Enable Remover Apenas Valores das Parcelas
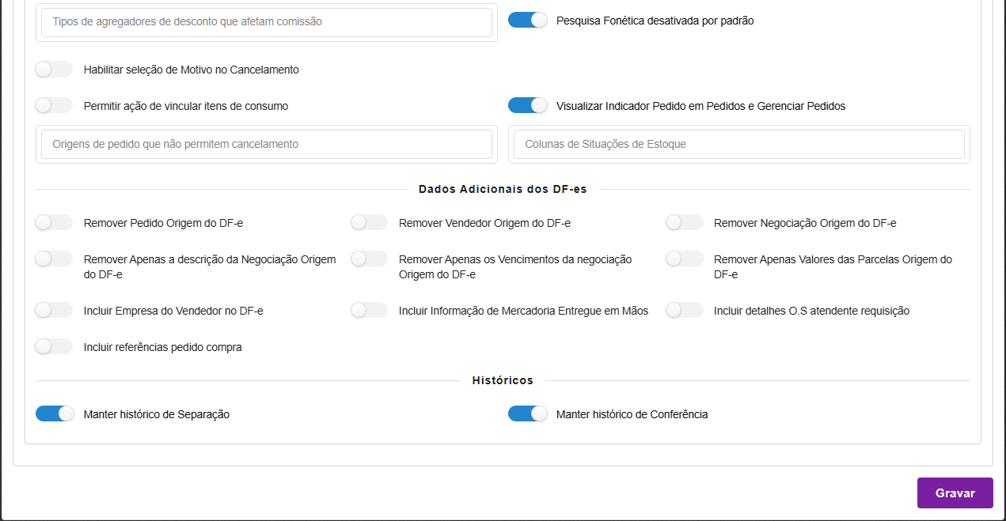 tap(684, 259)
